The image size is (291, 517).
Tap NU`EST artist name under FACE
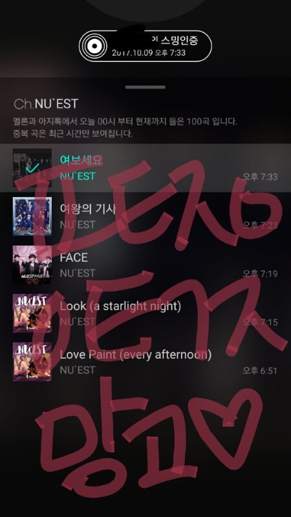pyautogui.click(x=78, y=273)
